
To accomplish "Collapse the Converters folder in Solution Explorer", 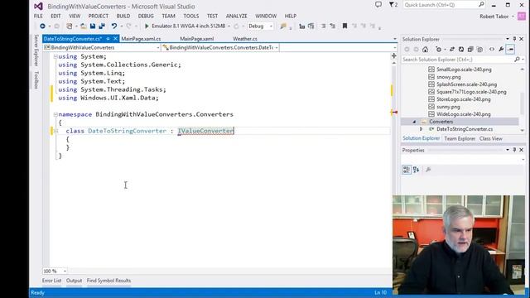I will (414, 122).
